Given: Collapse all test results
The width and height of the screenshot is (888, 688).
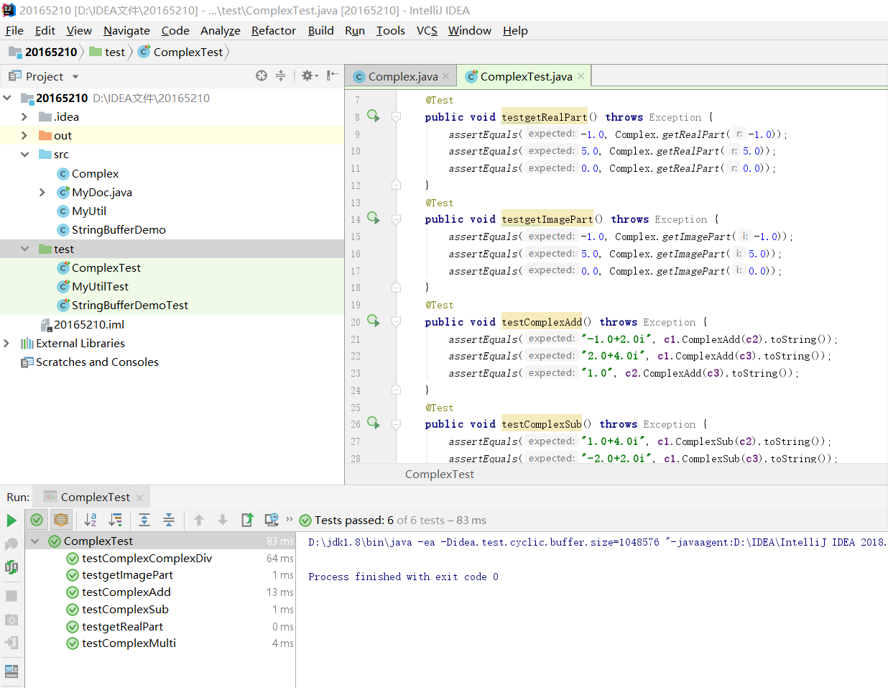Looking at the screenshot, I should click(x=169, y=520).
